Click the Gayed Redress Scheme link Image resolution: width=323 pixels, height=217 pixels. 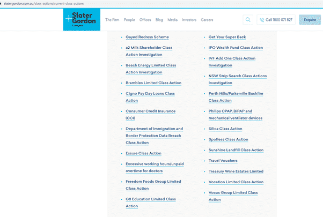[x=147, y=37]
